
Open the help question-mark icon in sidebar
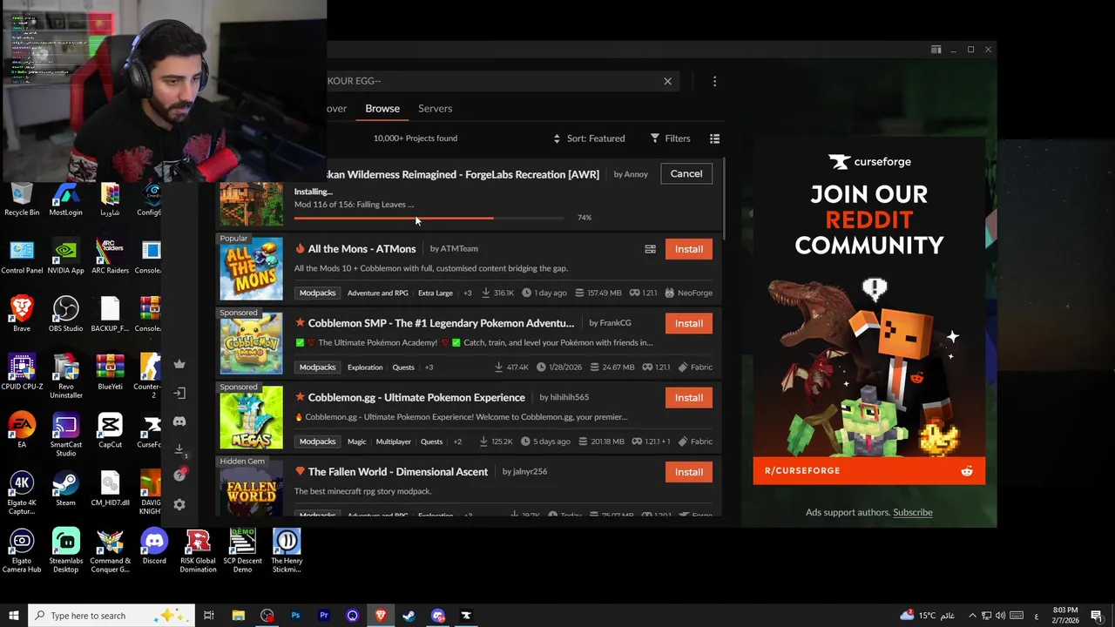[x=179, y=475]
